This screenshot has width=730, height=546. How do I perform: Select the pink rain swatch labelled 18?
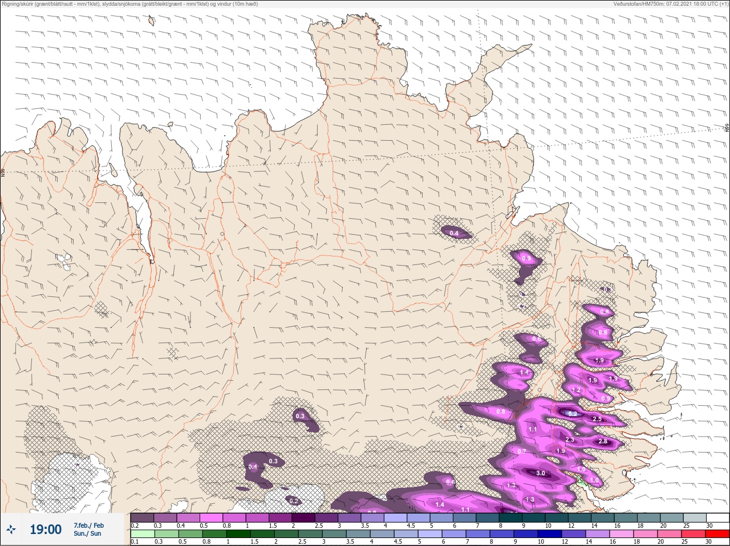(645, 535)
